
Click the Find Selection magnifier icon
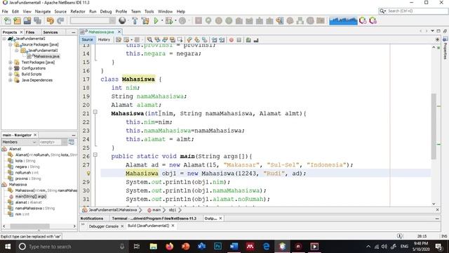(x=149, y=40)
